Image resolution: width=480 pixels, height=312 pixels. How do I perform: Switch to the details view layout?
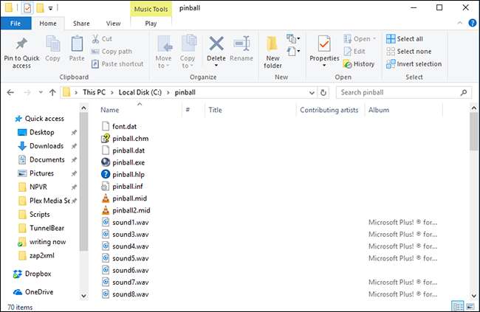[457, 305]
